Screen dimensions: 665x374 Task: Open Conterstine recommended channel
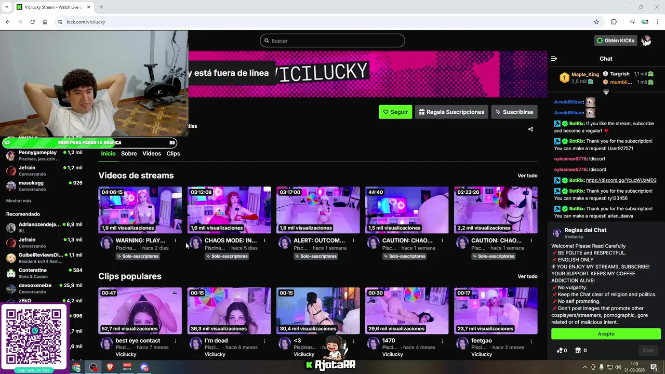click(44, 273)
